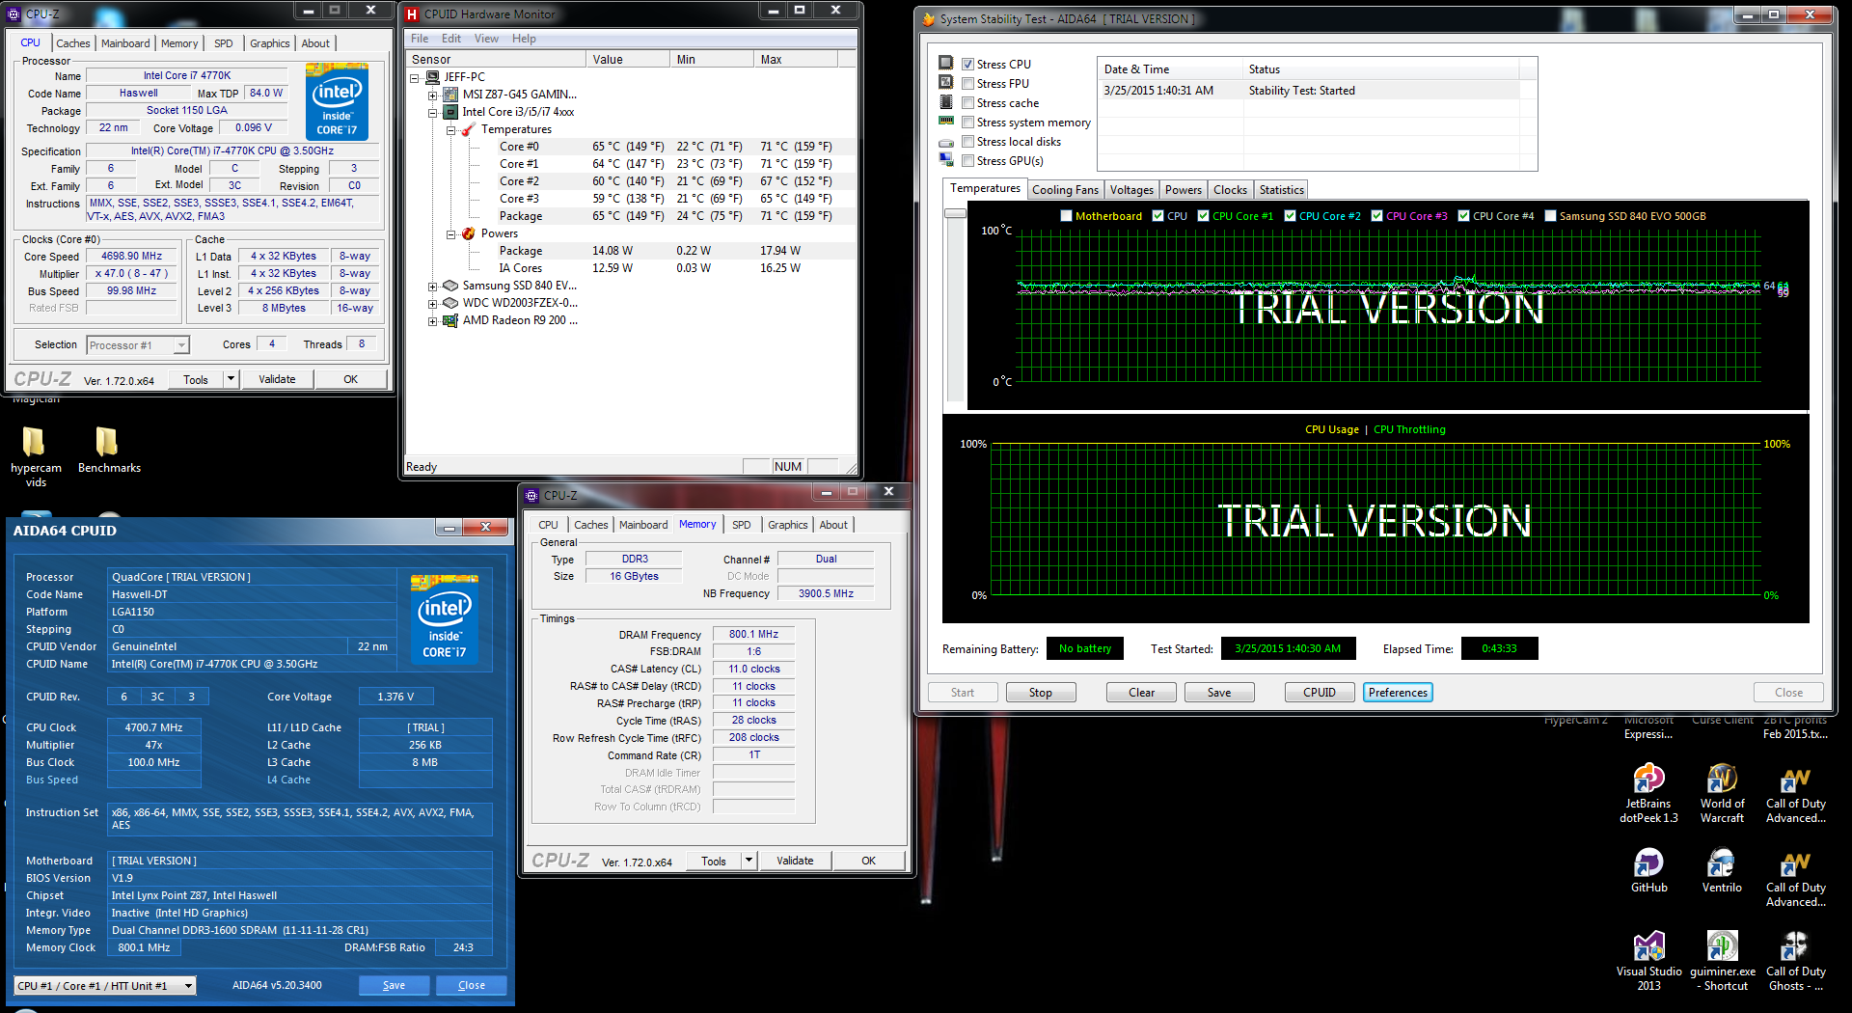
Task: Select the 'Stability Test: Started' log row
Action: point(1316,91)
